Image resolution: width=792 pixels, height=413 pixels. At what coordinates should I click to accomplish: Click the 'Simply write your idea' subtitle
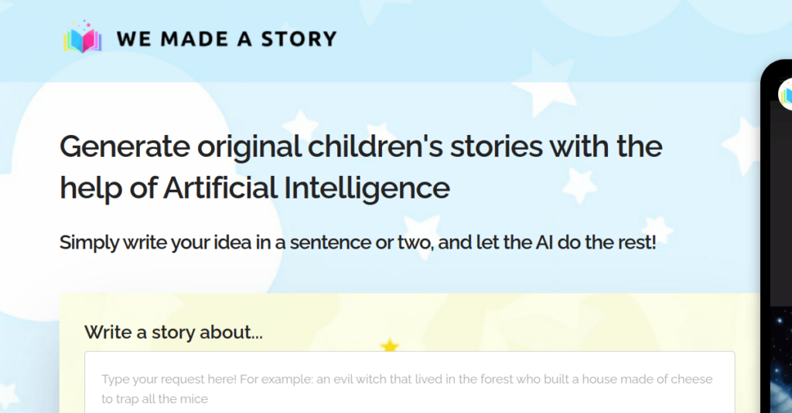click(357, 242)
